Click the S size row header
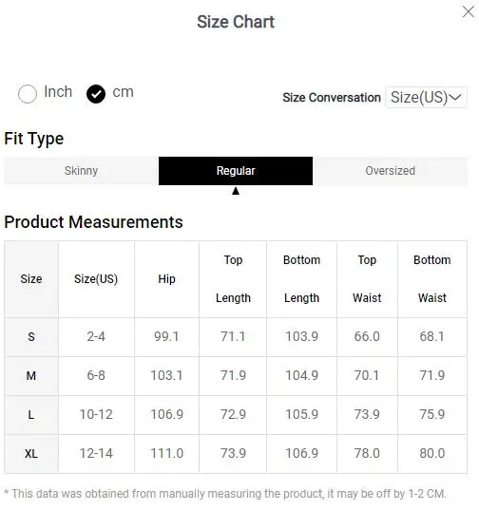Screen dimensions: 479x511 pos(31,336)
